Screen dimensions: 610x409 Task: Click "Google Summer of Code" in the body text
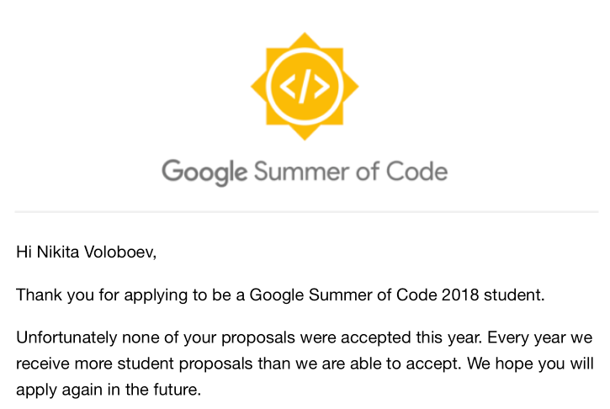pos(337,295)
